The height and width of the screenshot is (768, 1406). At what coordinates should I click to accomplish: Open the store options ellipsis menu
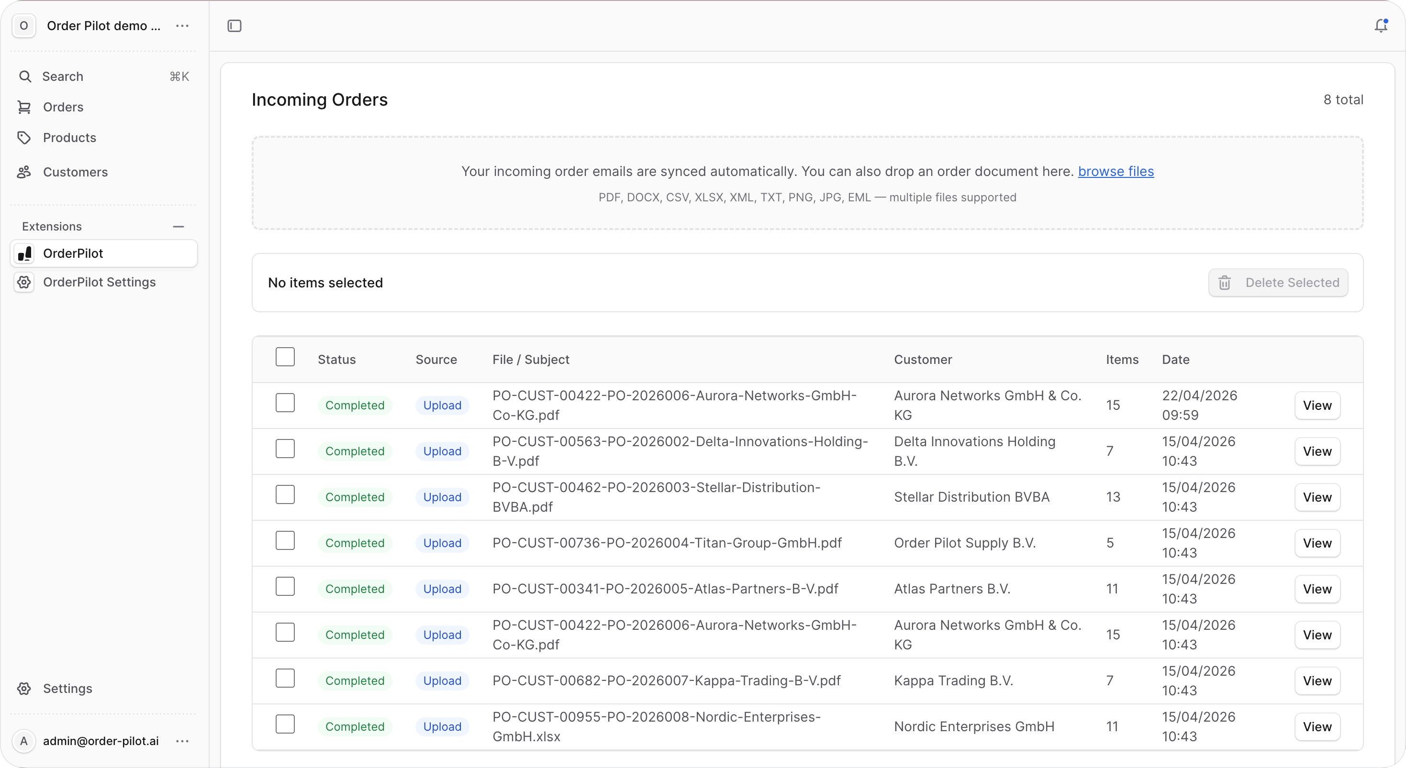click(x=182, y=26)
